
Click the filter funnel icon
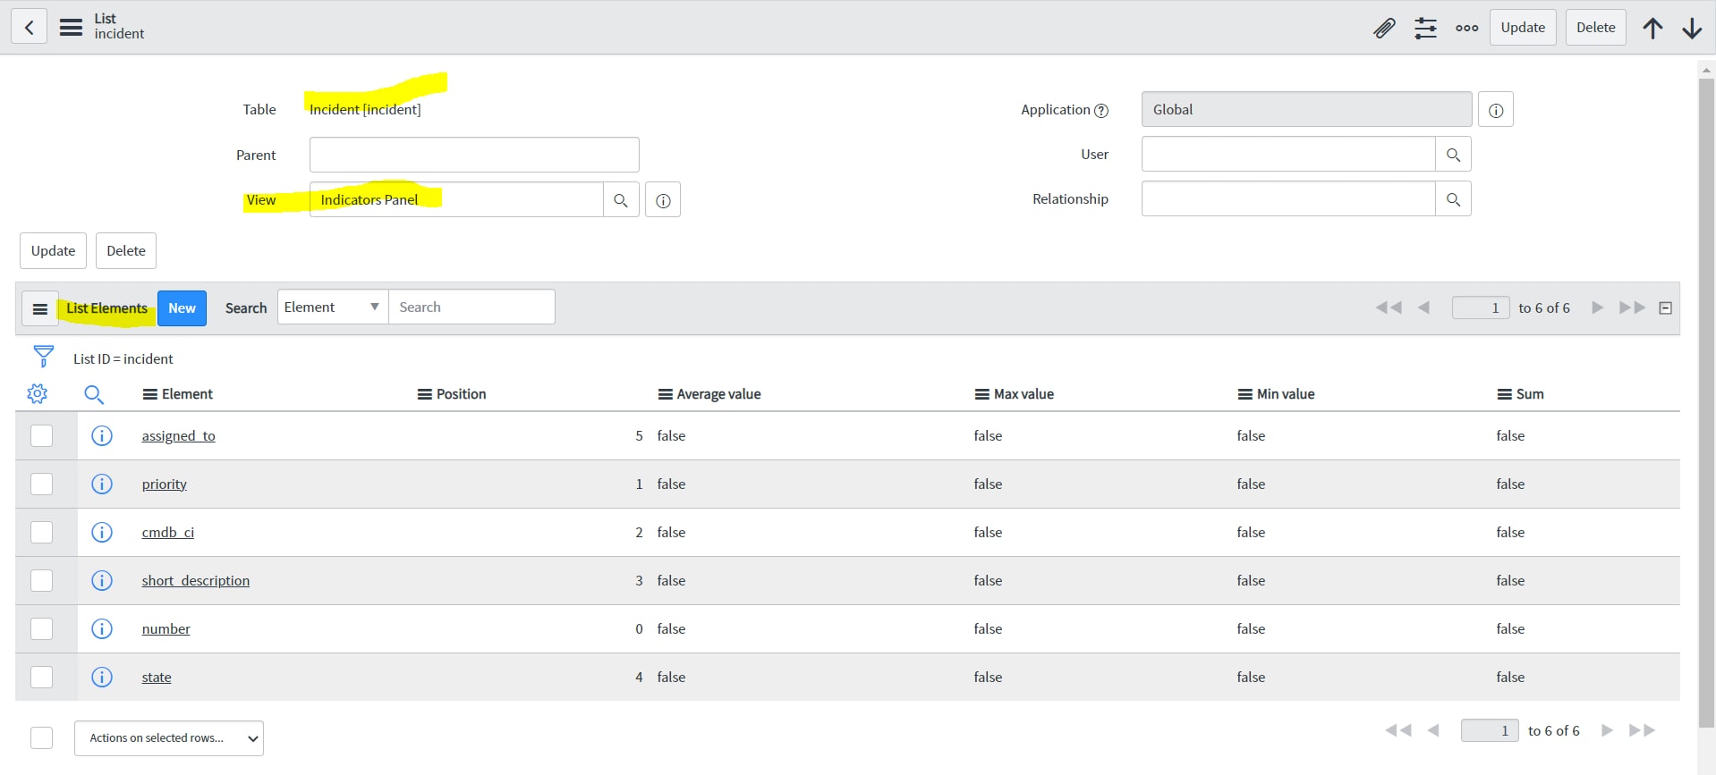[x=43, y=357]
